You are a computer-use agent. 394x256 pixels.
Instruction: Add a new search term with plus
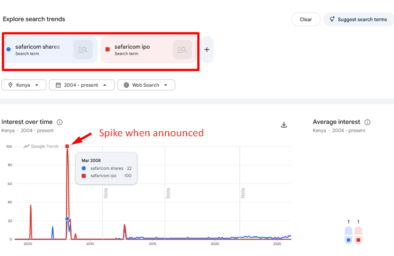click(207, 50)
